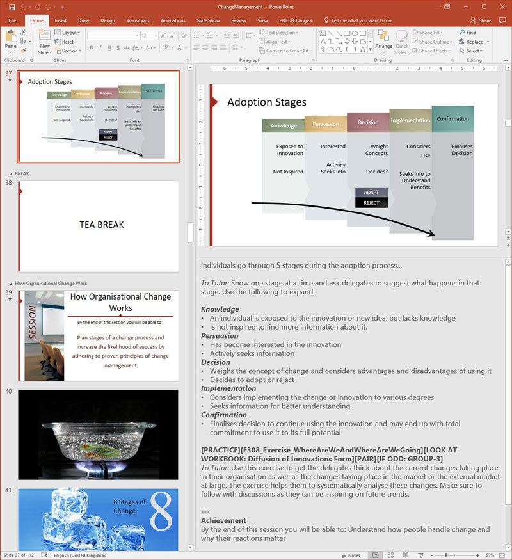Run spell check from the status bar icon
The width and height of the screenshot is (512, 560).
(x=44, y=555)
